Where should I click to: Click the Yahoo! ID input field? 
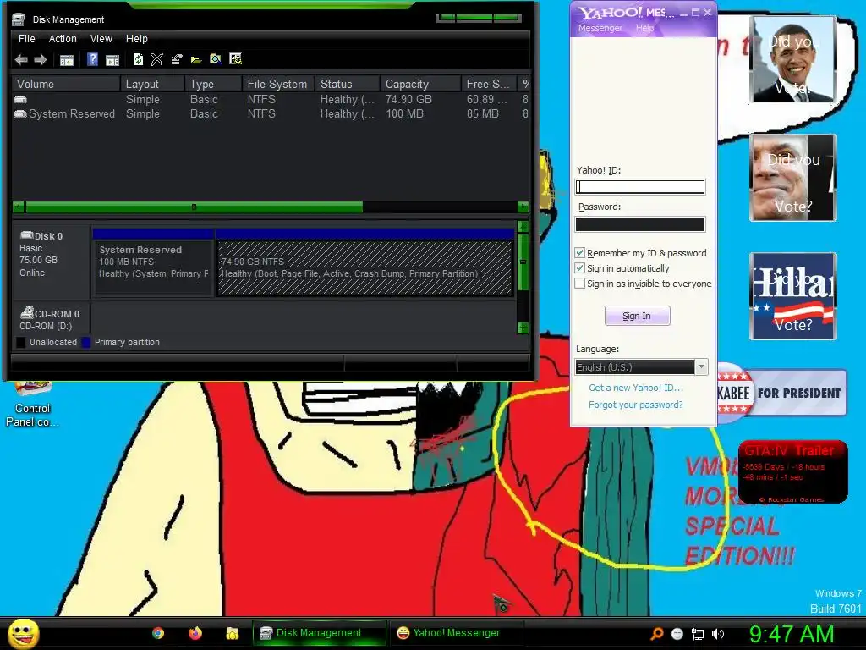coord(640,187)
